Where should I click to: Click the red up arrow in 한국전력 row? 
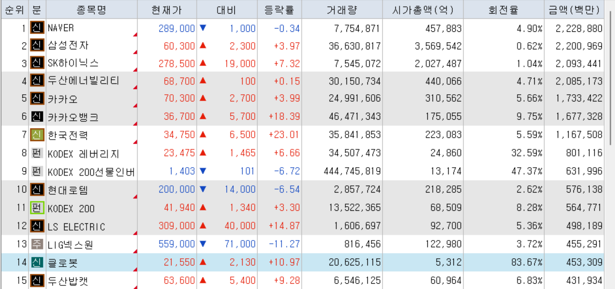tap(203, 135)
